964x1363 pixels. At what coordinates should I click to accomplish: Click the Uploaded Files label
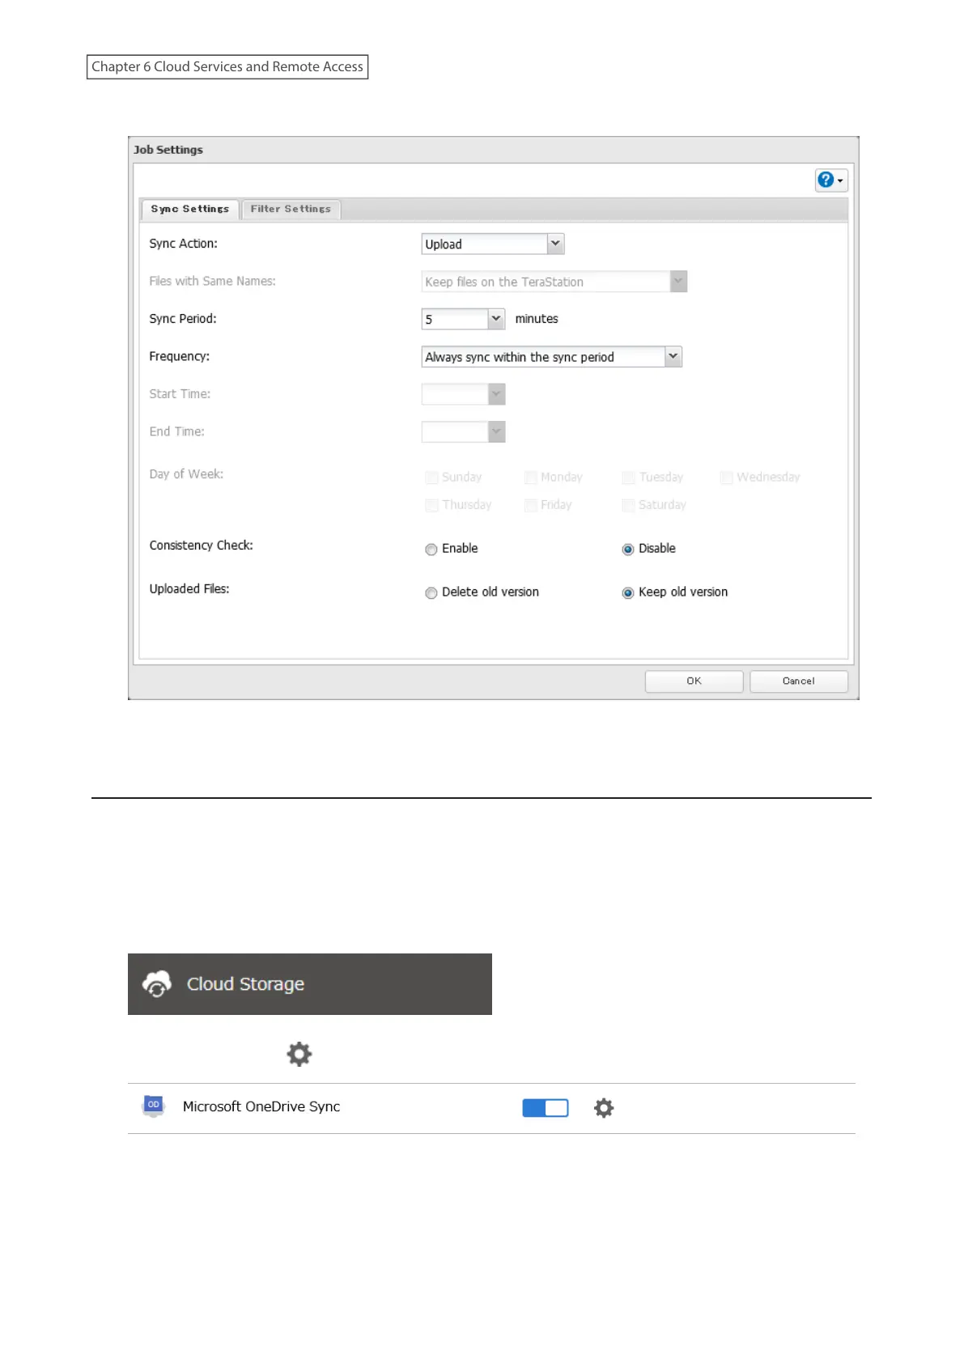coord(189,589)
